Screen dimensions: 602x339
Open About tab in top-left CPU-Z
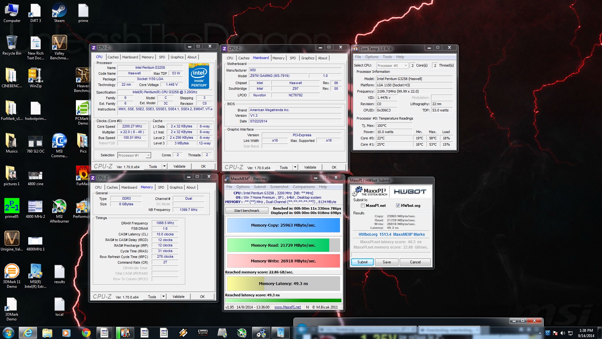[x=192, y=57]
